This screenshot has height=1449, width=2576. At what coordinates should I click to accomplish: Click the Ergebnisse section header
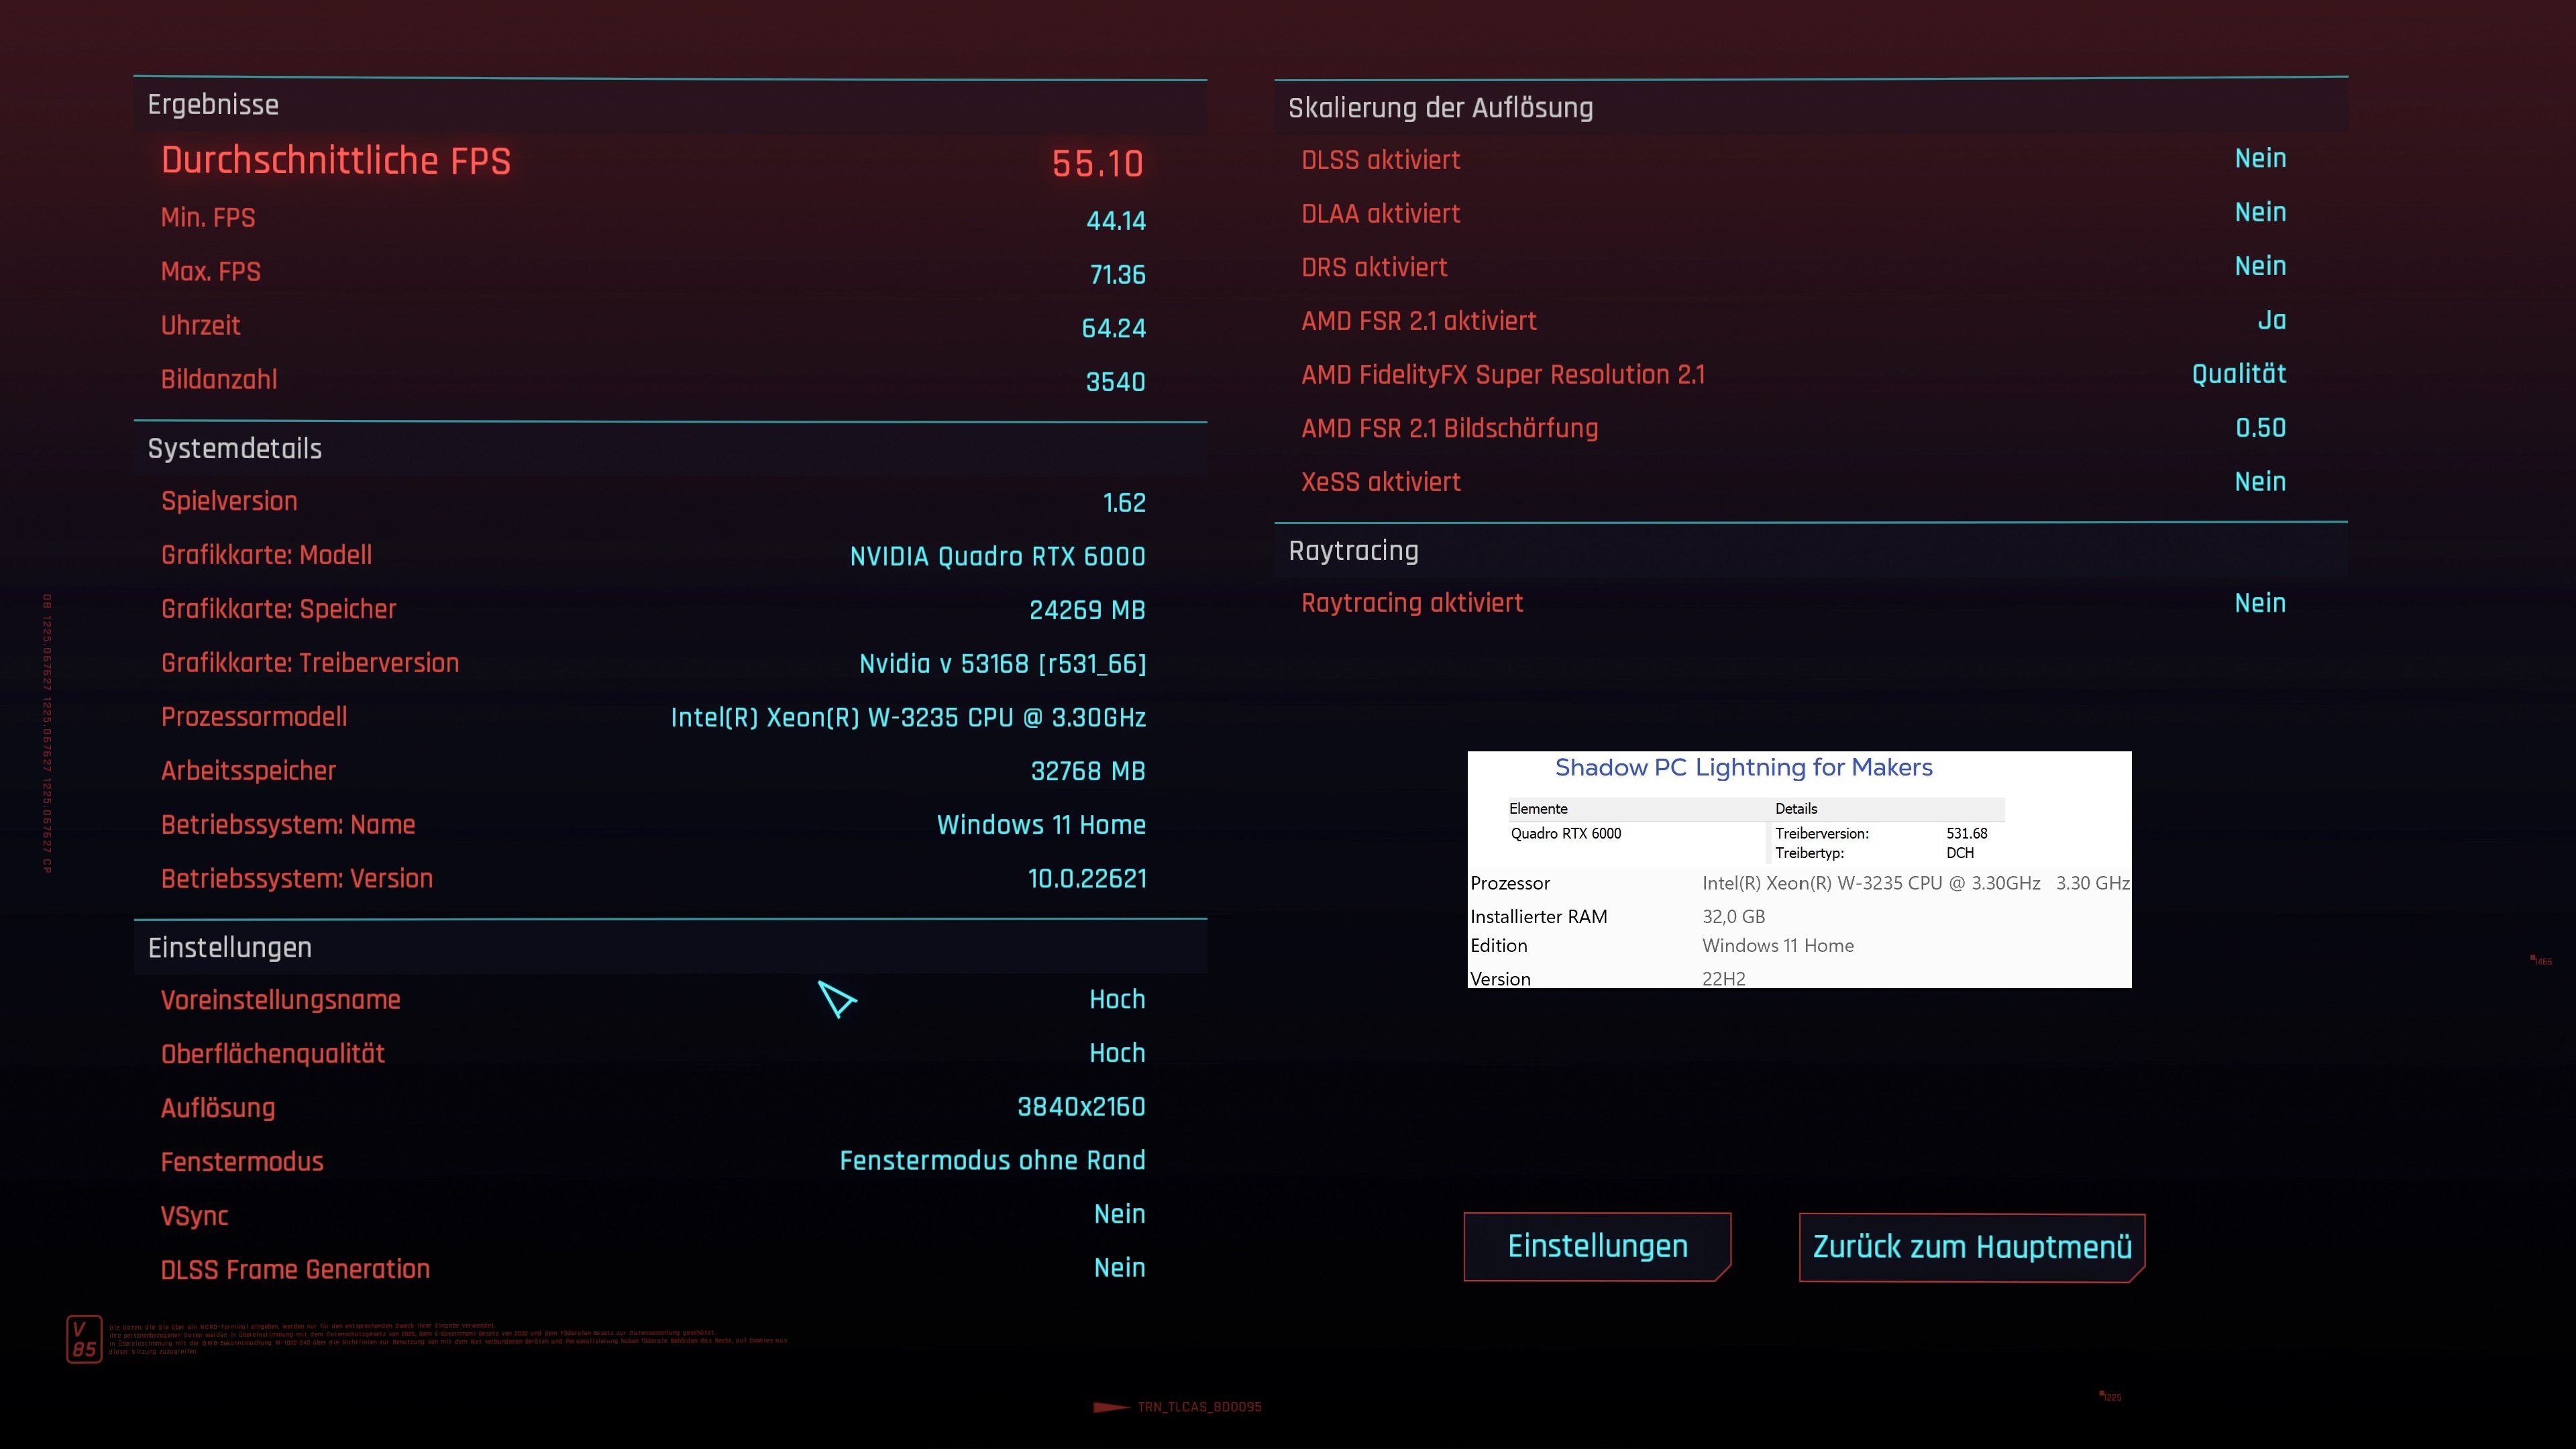[x=213, y=105]
